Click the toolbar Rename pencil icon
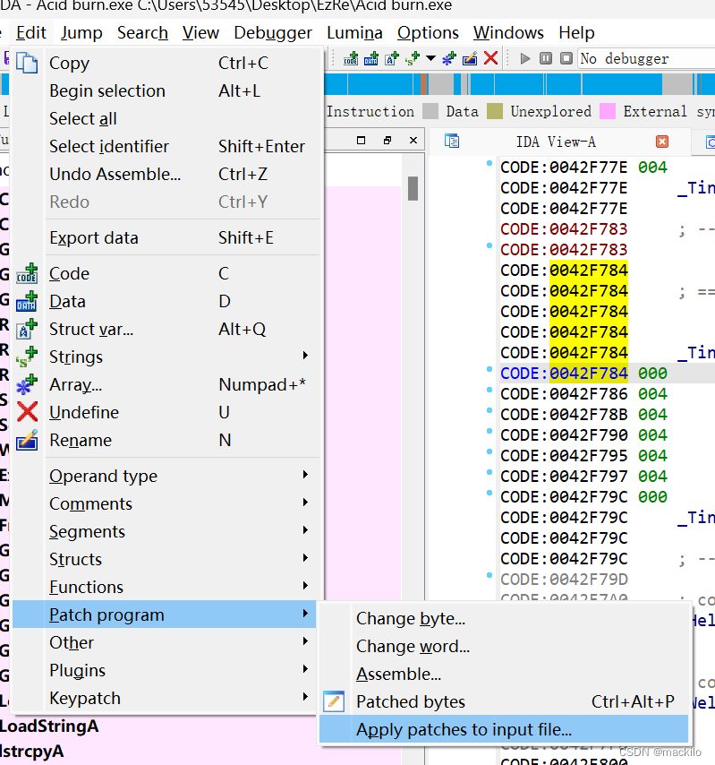Screen dimensions: 715x765 point(470,58)
